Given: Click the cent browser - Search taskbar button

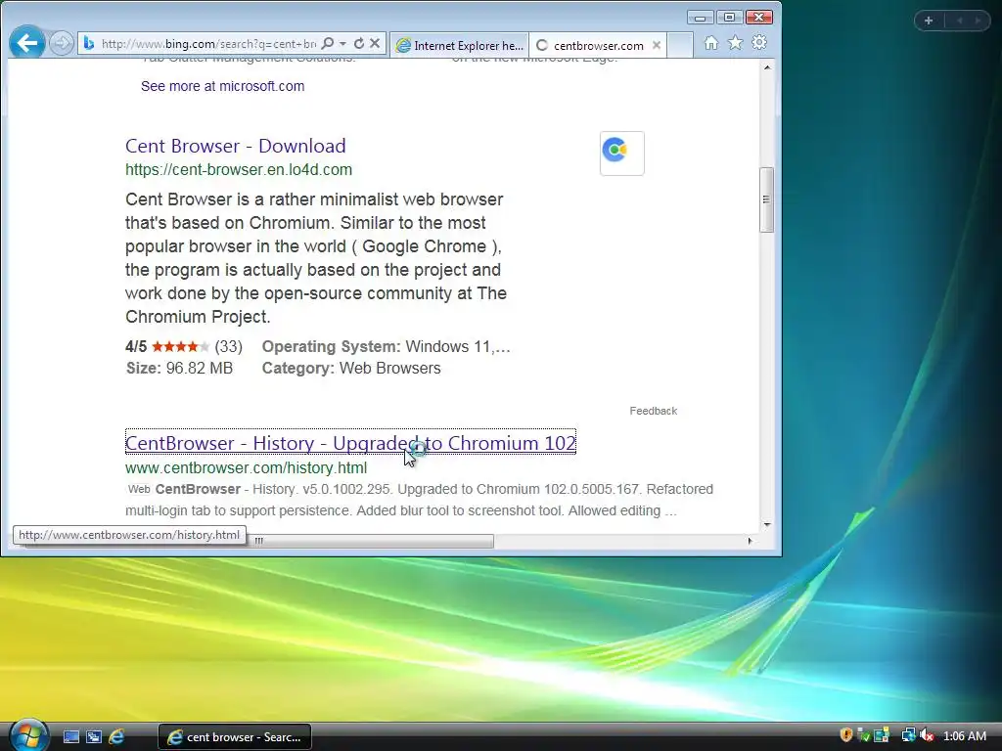Looking at the screenshot, I should coord(235,737).
